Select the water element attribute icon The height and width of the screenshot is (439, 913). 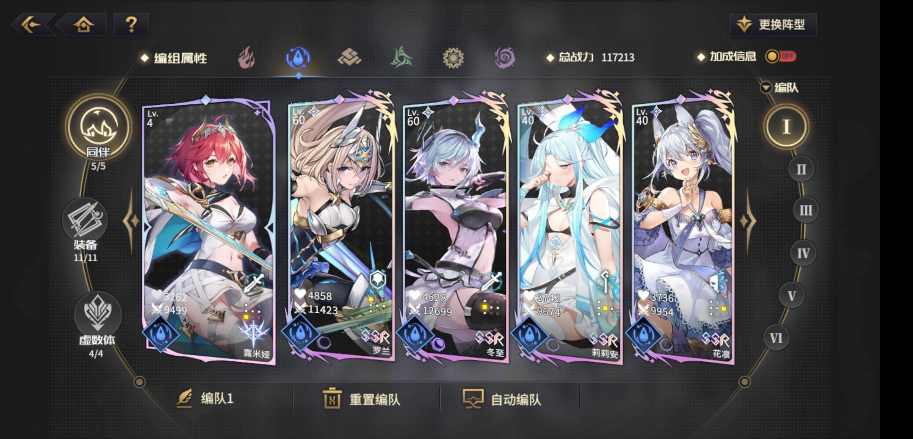(x=298, y=57)
